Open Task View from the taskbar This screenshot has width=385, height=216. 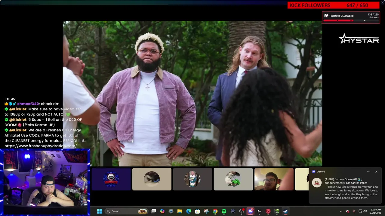pyautogui.click(x=153, y=211)
